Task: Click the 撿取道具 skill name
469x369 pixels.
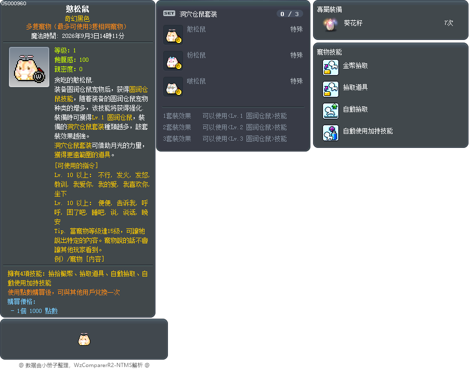Action: coord(355,88)
